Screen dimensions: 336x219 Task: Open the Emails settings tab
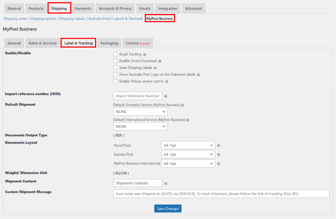click(145, 8)
